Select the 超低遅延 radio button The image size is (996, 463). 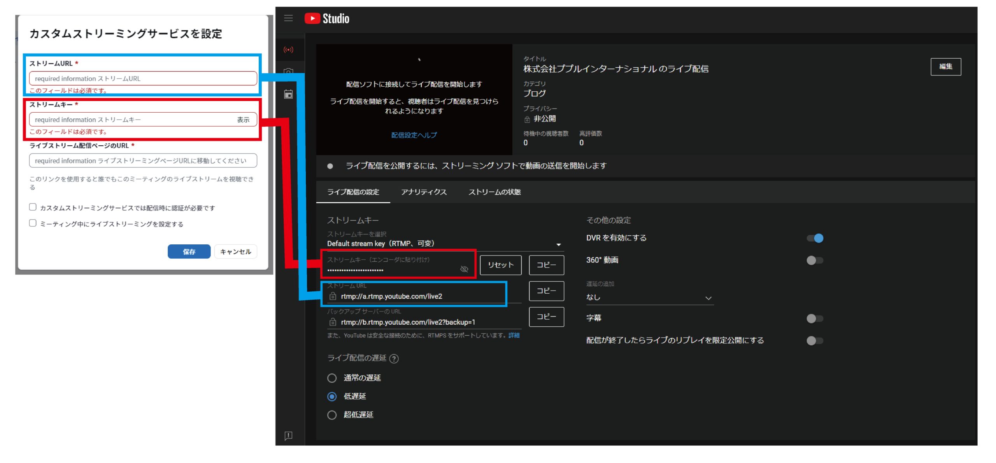click(x=332, y=415)
